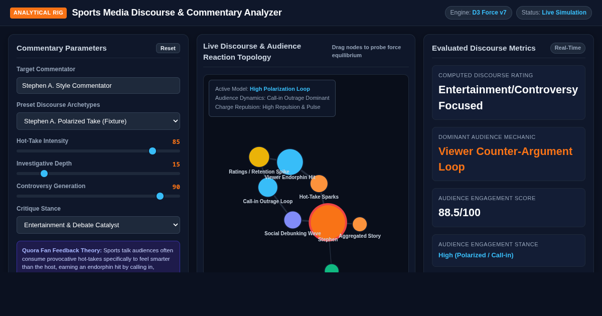This screenshot has height=316, width=602.
Task: Click the Viewer Counter-Argument Loop value
Action: (x=505, y=159)
